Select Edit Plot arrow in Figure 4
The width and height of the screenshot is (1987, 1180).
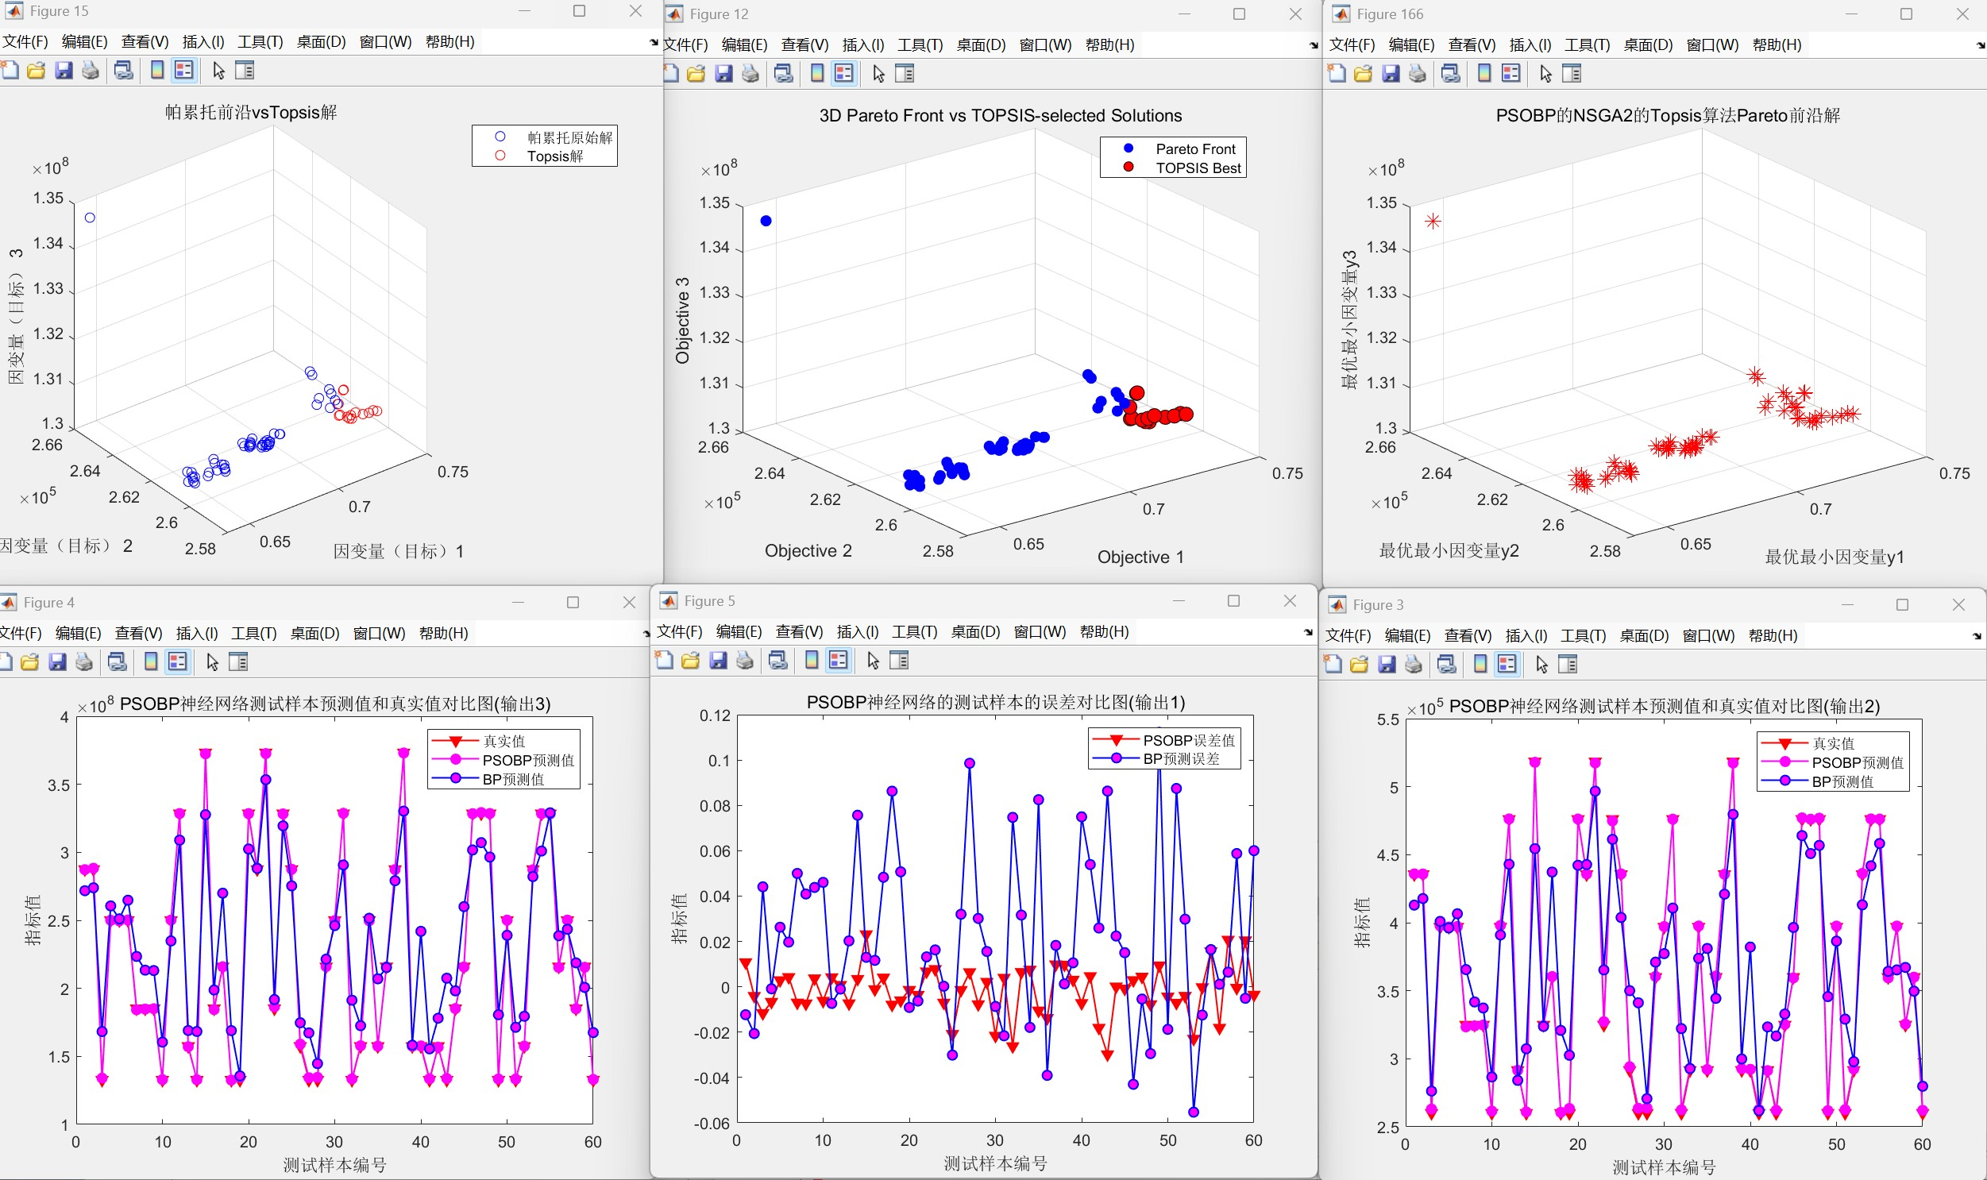tap(212, 661)
